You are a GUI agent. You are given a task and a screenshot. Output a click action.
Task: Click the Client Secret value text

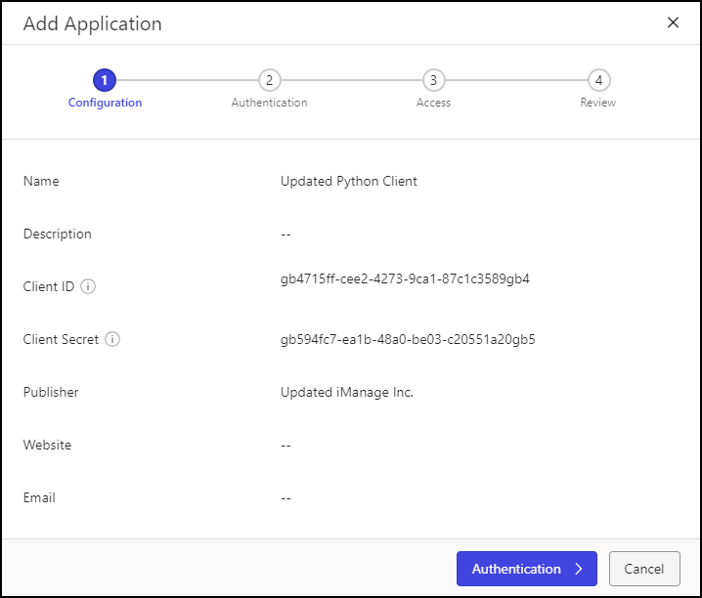point(408,340)
